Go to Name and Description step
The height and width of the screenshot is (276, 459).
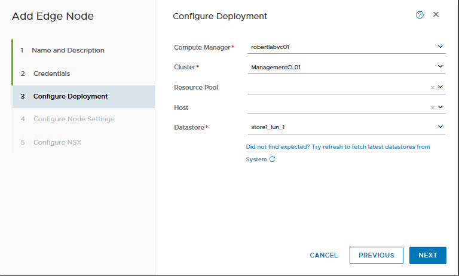[68, 50]
